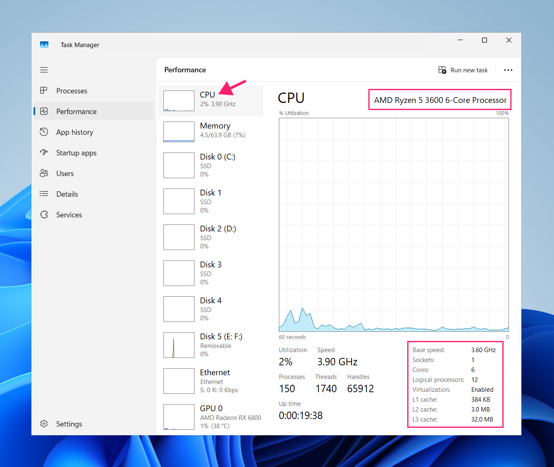Select the CPU mini graph thumbnail
The image size is (554, 467).
(179, 101)
